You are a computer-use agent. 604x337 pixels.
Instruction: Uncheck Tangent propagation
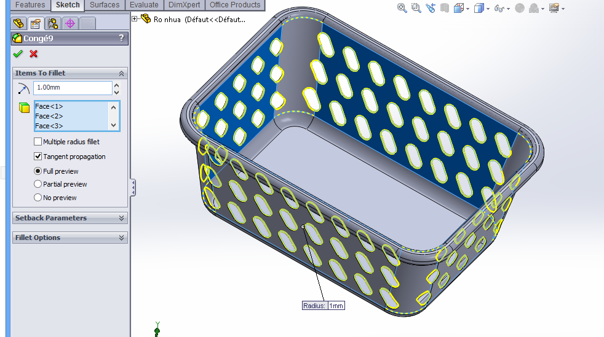coord(38,157)
